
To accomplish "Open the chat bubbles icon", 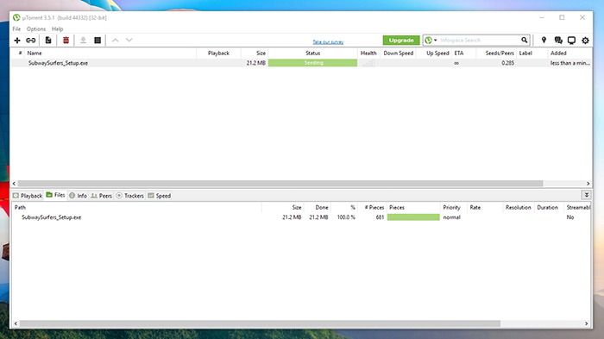I will coord(558,40).
